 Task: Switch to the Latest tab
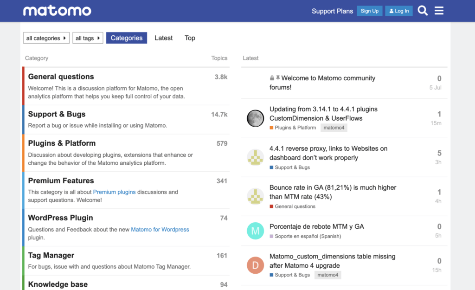(163, 38)
